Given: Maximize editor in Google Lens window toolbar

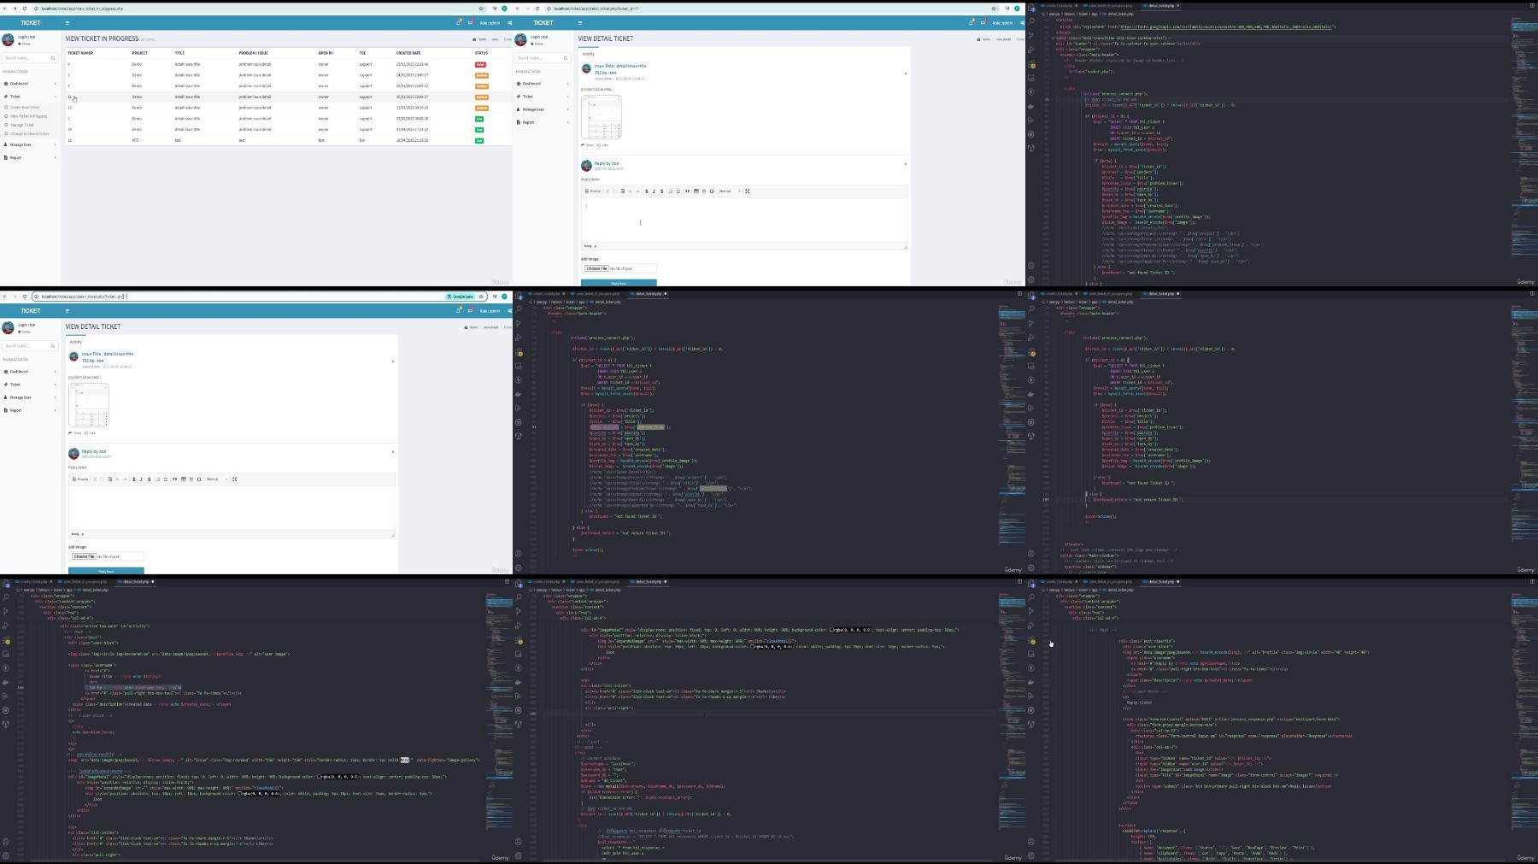Looking at the screenshot, I should point(234,479).
